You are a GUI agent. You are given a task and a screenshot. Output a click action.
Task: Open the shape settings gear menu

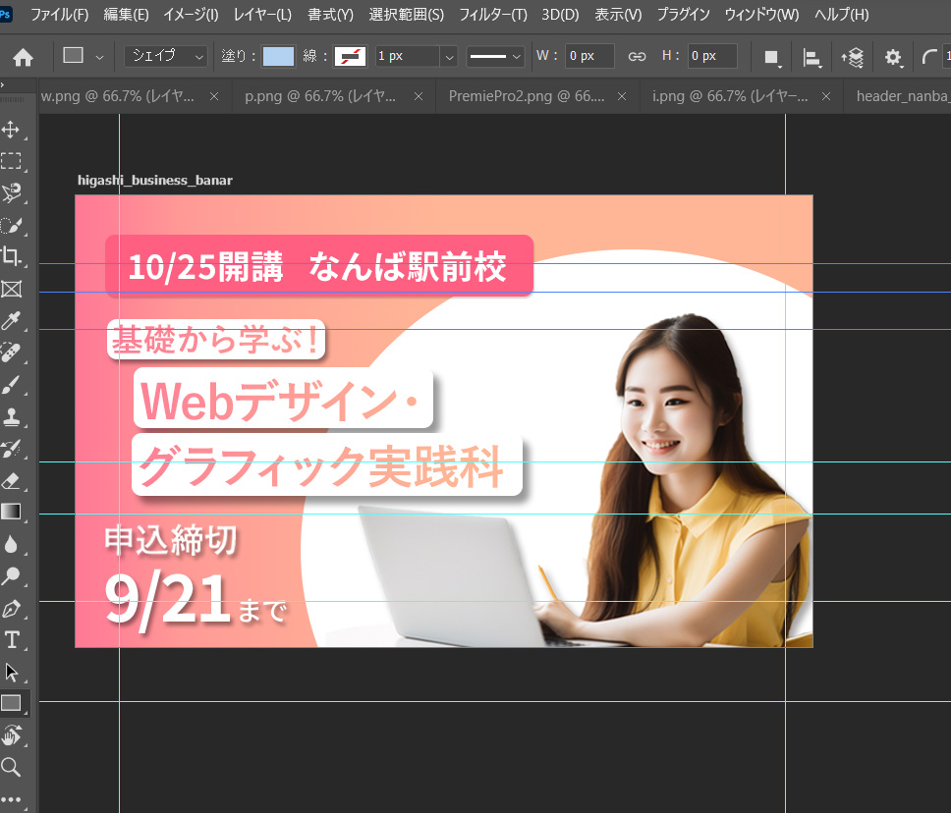[893, 58]
